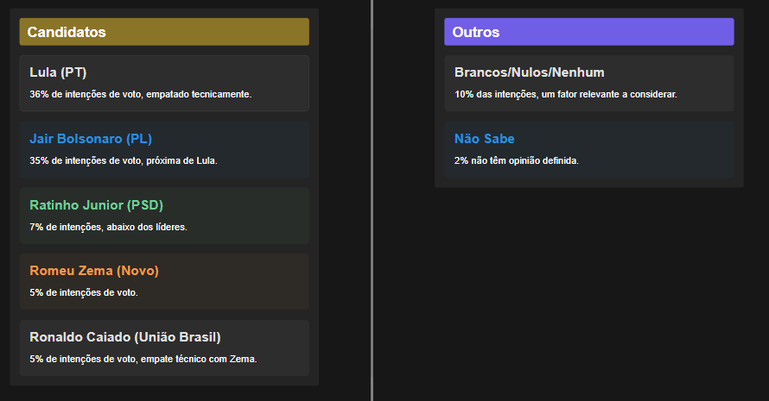Select the Lula (PT) card title

pos(58,72)
